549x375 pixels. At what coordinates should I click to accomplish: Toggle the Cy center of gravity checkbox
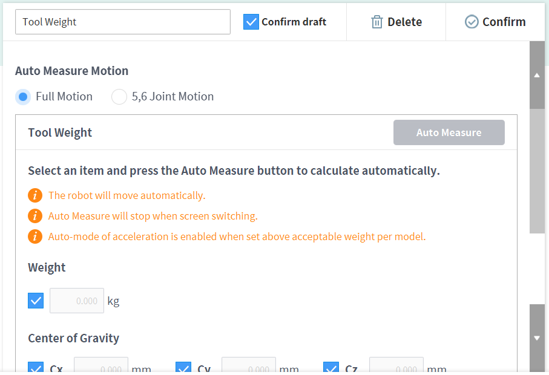pyautogui.click(x=183, y=368)
